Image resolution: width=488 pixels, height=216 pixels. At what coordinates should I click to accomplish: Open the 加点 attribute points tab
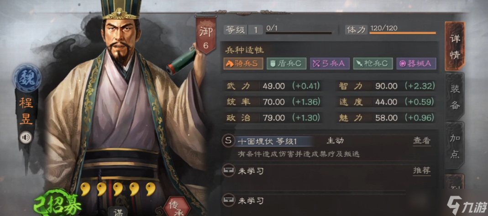click(x=454, y=145)
